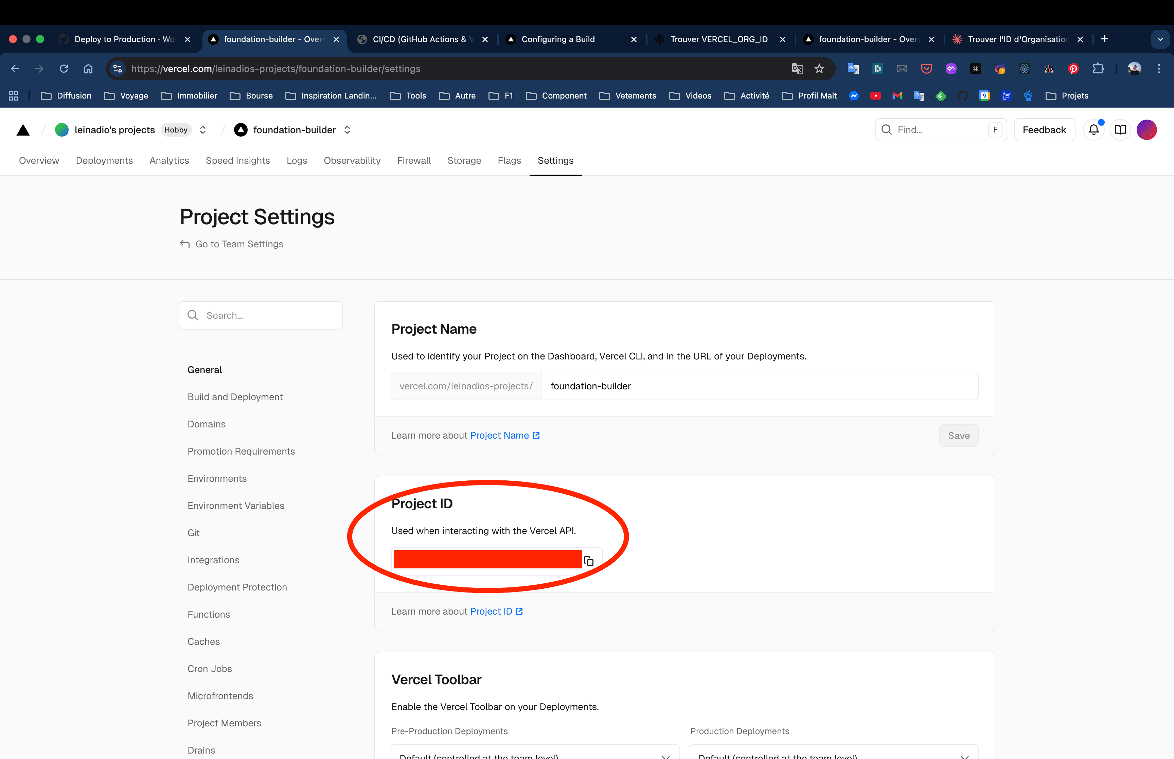The width and height of the screenshot is (1174, 759).
Task: Click the settings sidebar search field
Action: pyautogui.click(x=261, y=315)
